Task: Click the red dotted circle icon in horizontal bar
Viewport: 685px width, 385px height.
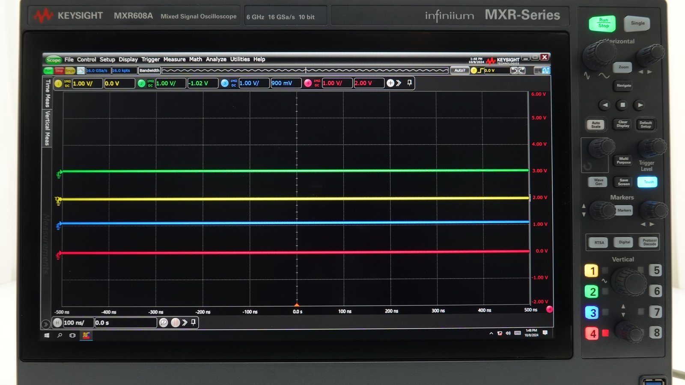Action: (x=175, y=323)
